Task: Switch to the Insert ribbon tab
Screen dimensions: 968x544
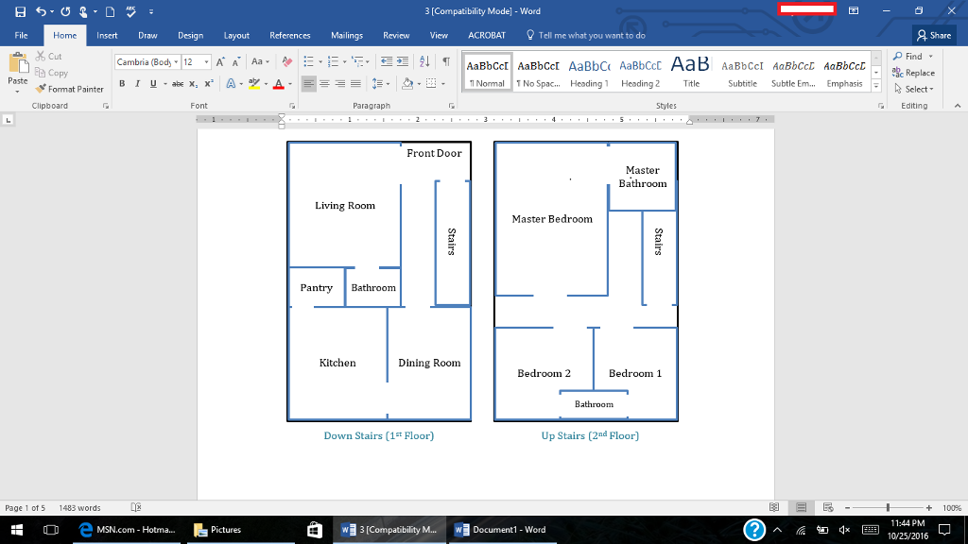Action: [x=107, y=35]
